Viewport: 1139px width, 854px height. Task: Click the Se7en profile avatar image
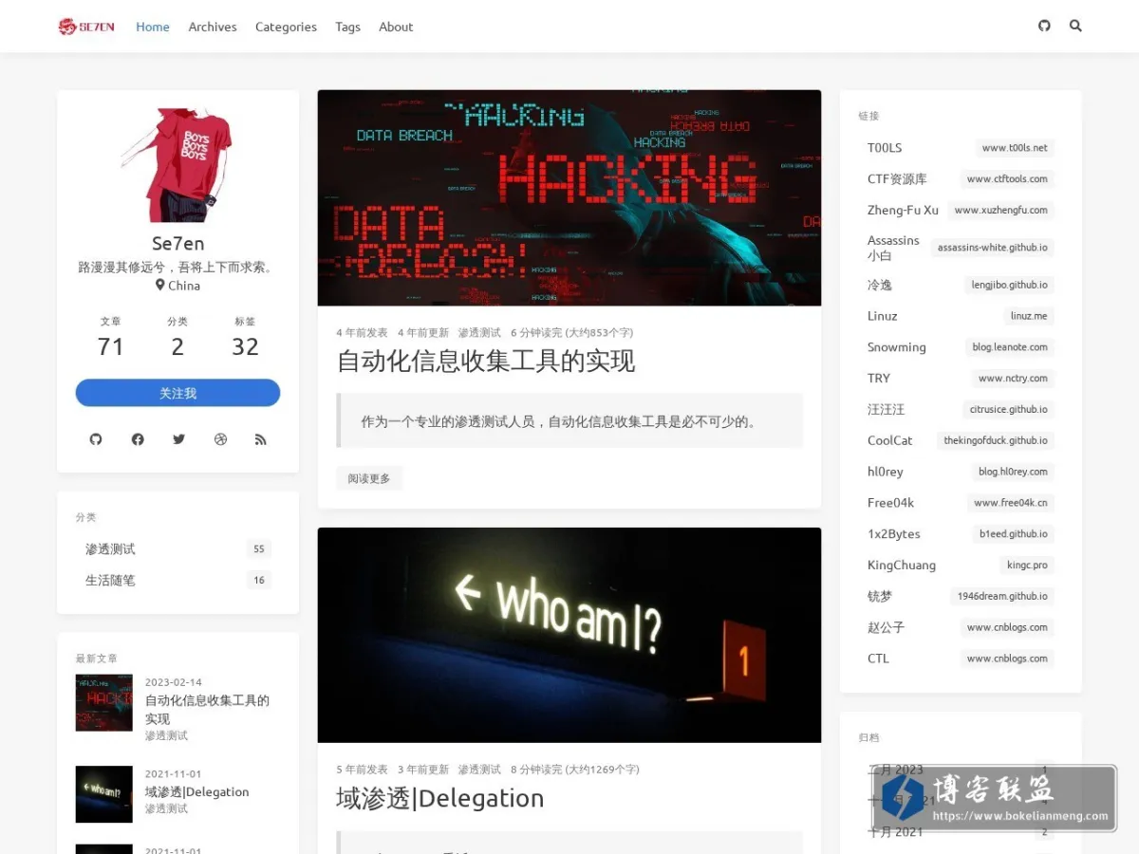point(177,165)
